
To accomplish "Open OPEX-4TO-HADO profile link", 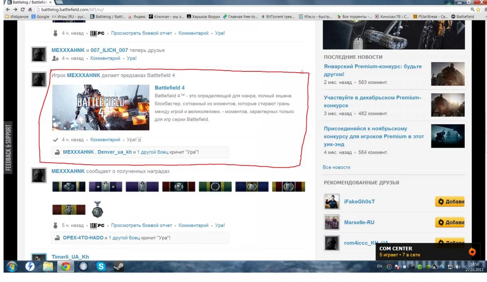I will click(x=83, y=238).
